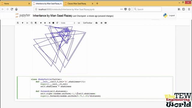Go to the browser home page

tap(16, 9)
